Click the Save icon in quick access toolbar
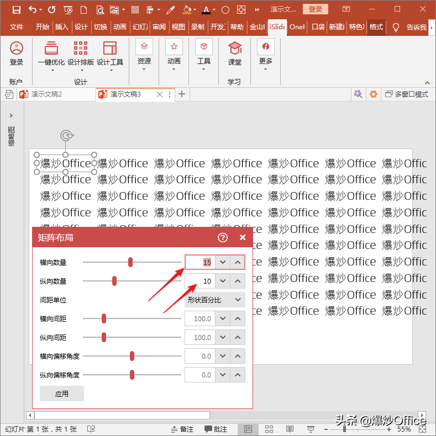The image size is (436, 436). point(17,10)
